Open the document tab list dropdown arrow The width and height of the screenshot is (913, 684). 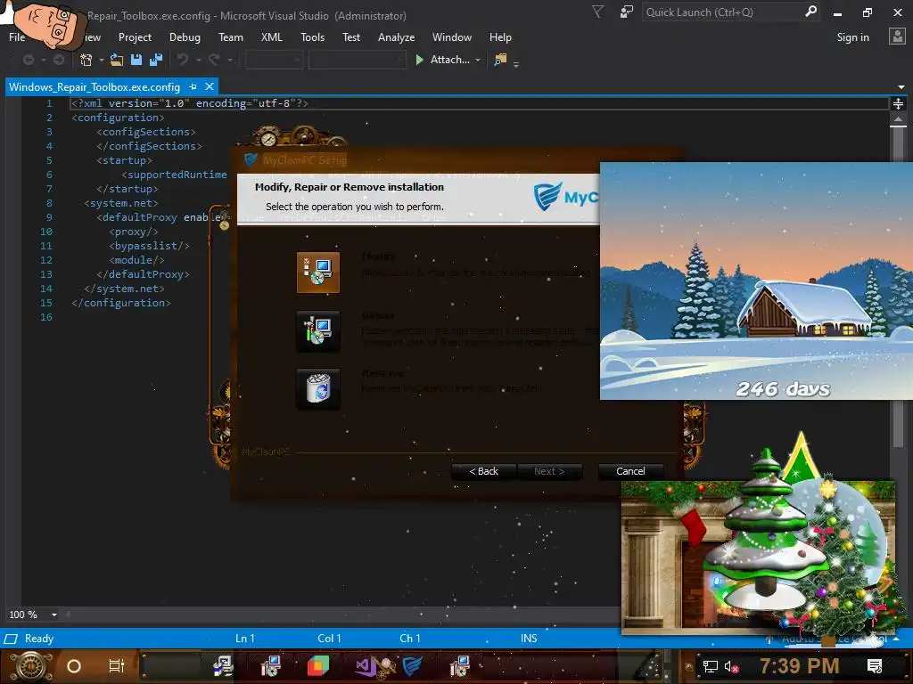coord(901,87)
